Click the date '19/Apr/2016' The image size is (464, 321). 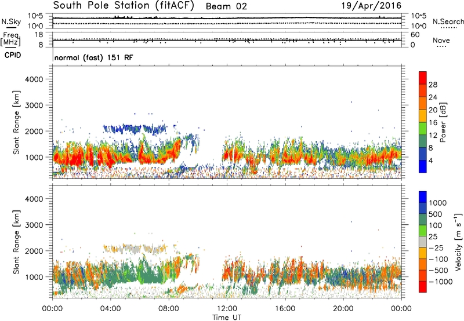coord(371,5)
